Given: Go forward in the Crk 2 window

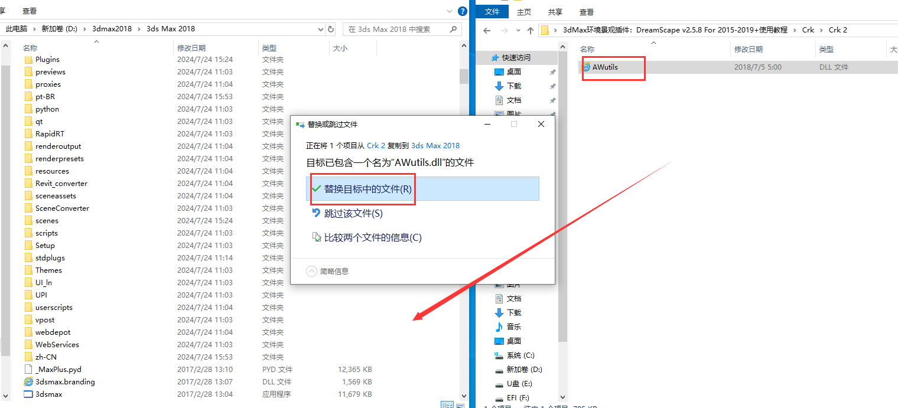Looking at the screenshot, I should (504, 30).
